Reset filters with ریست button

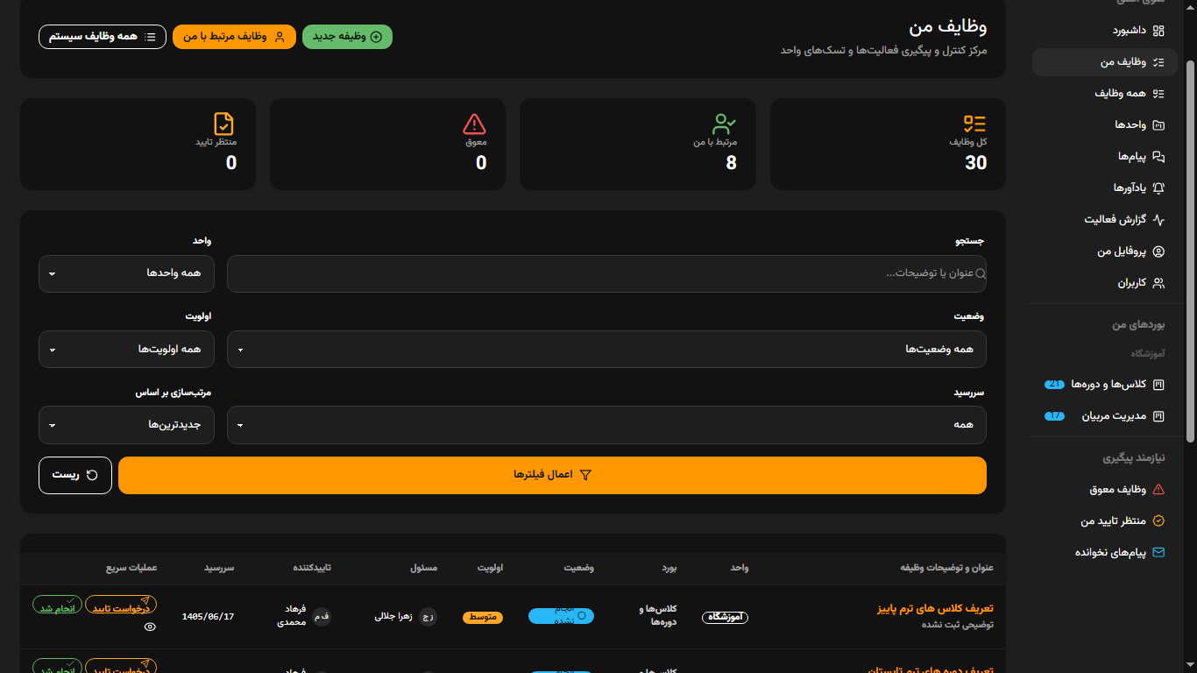75,475
